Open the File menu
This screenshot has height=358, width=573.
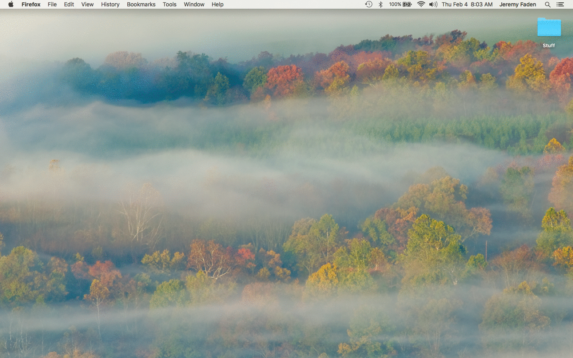[x=52, y=4]
